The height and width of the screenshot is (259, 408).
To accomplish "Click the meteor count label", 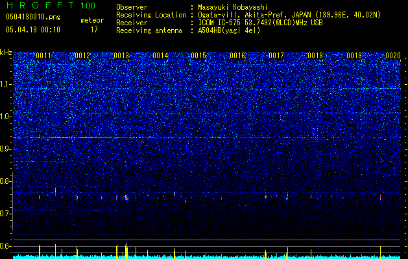I will coord(92,20).
